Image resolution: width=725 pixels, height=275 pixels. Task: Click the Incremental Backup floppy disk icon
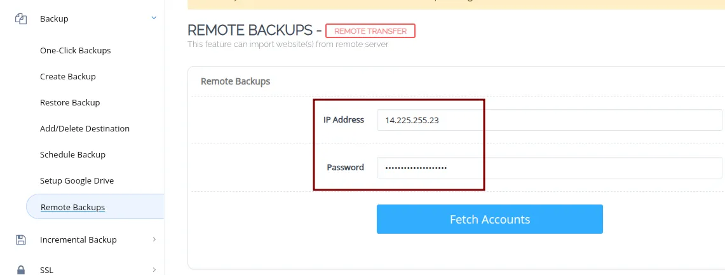[x=20, y=239]
